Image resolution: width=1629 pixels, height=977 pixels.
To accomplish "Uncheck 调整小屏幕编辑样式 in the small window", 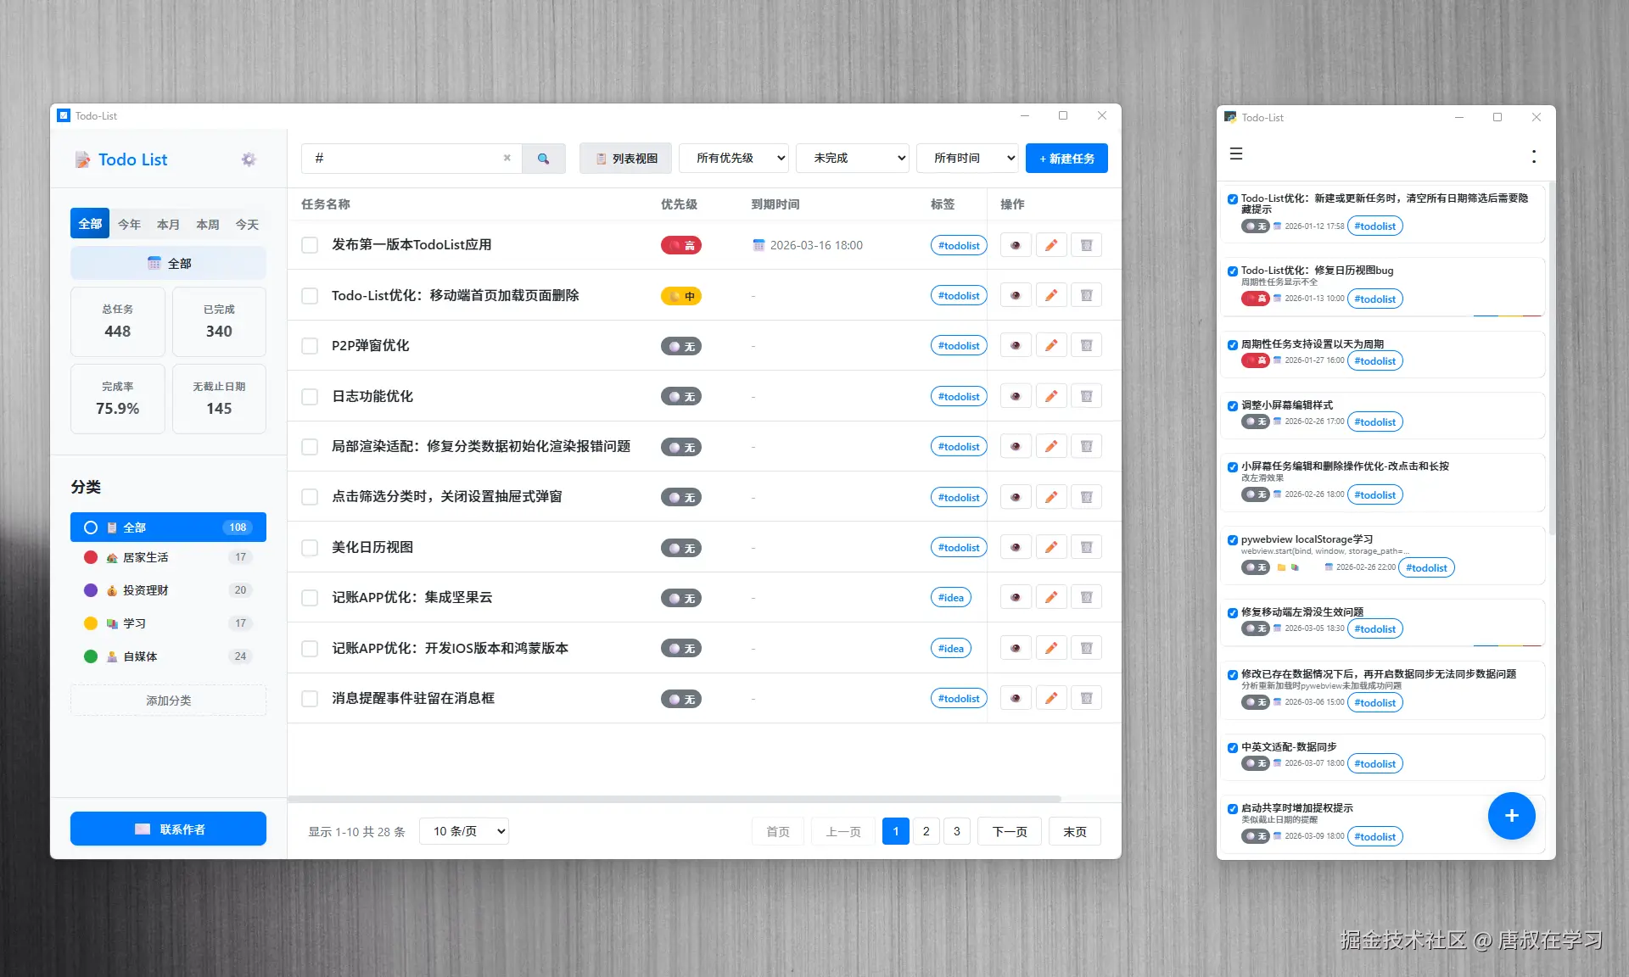I will click(x=1232, y=406).
